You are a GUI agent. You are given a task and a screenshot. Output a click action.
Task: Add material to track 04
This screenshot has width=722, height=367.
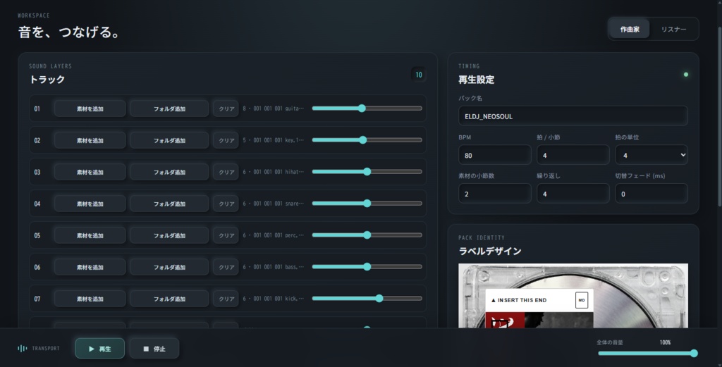point(90,204)
